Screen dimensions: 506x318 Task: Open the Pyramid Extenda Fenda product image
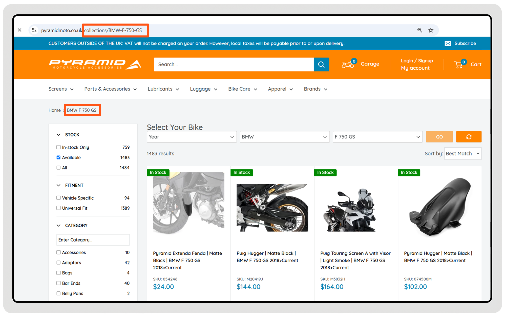click(188, 203)
